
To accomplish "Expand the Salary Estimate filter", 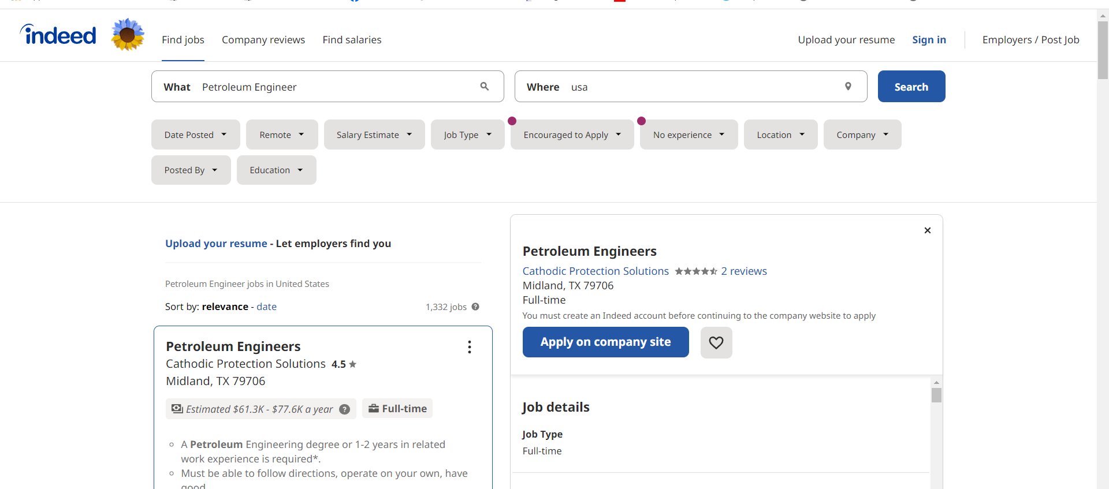I will pos(374,135).
